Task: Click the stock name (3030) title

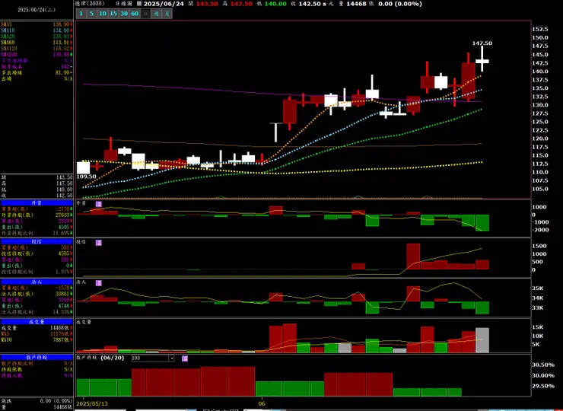Action: coord(90,4)
